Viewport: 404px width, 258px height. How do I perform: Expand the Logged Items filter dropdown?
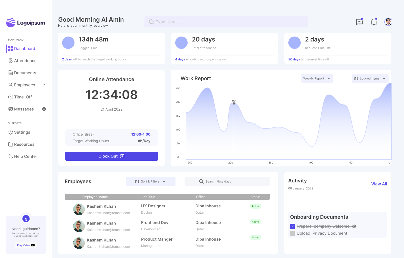[x=370, y=78]
